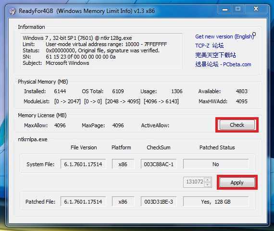The height and width of the screenshot is (231, 274).
Task: Minimize the ReadyFor4GB window
Action: pyautogui.click(x=225, y=9)
